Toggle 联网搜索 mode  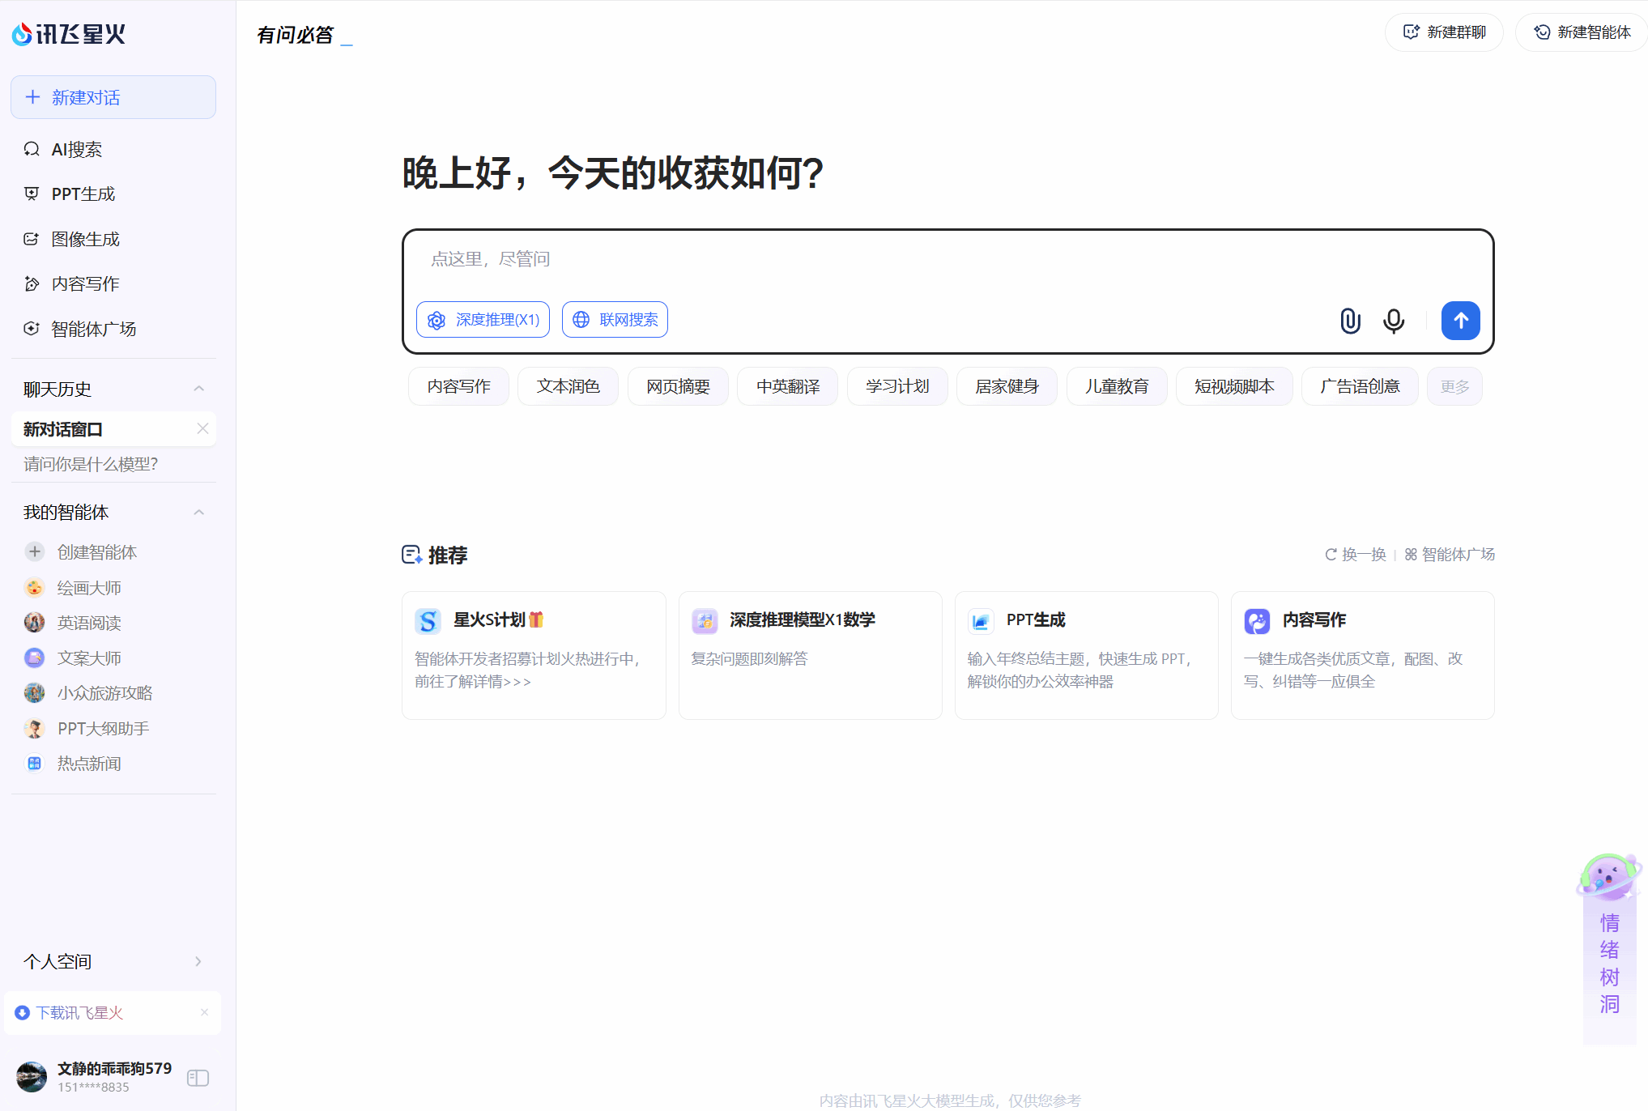pos(615,320)
